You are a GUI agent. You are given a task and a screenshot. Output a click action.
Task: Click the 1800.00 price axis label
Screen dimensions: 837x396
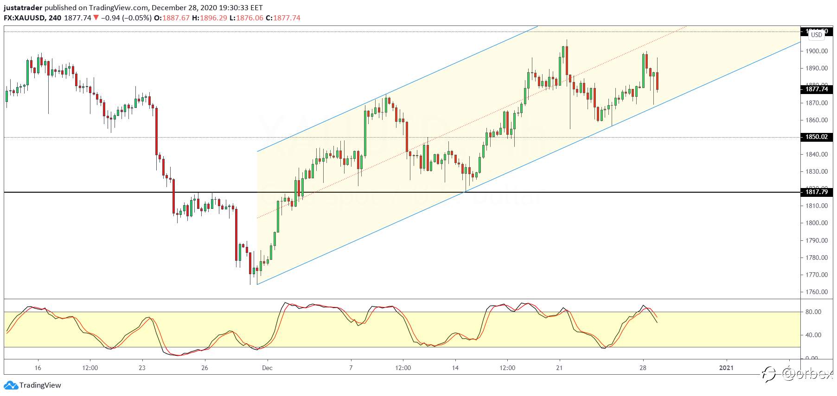tap(817, 223)
